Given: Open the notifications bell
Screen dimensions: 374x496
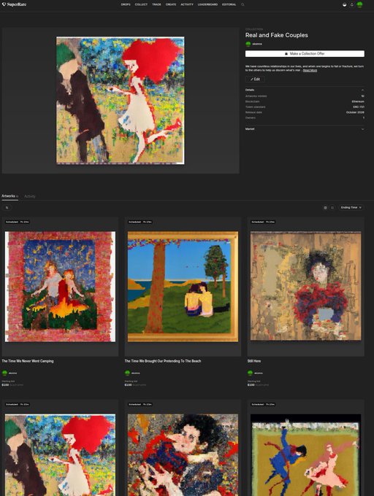Looking at the screenshot, I should click(x=352, y=5).
